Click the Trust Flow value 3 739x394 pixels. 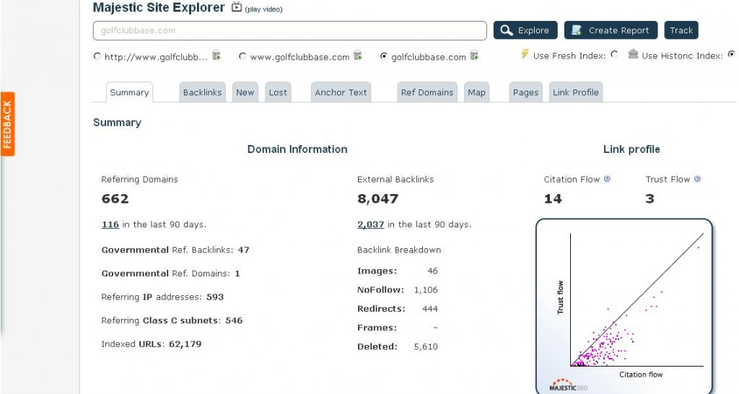650,198
